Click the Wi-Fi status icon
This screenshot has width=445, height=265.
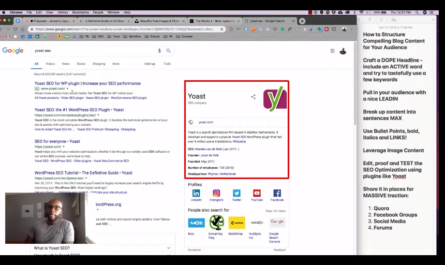[361, 12]
